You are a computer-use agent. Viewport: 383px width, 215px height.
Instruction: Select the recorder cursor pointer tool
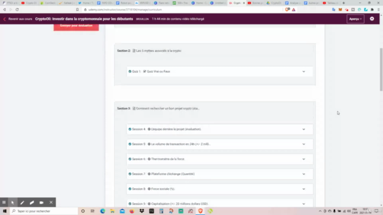(x=13, y=202)
